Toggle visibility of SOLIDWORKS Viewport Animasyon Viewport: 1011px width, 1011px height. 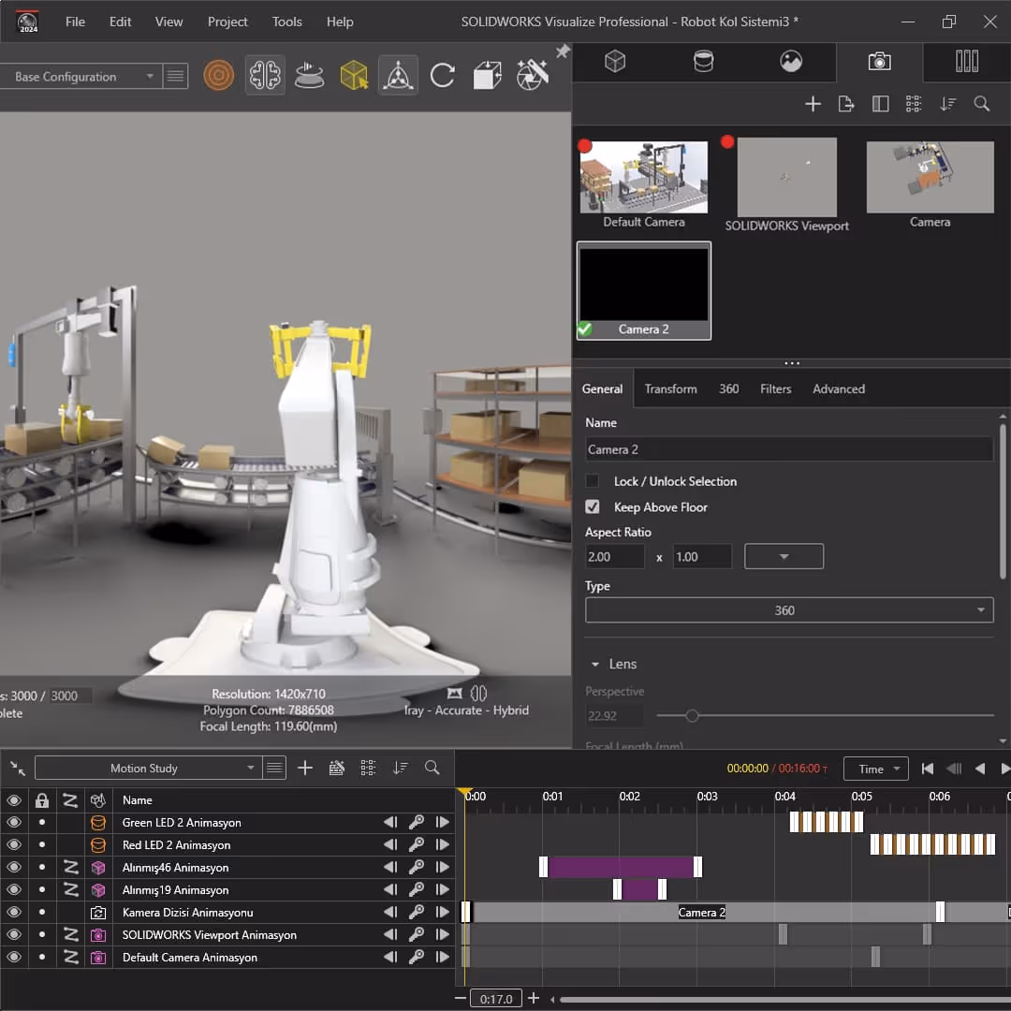coord(13,935)
